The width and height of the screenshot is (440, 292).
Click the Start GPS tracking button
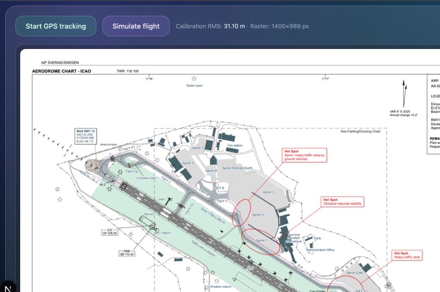point(56,26)
